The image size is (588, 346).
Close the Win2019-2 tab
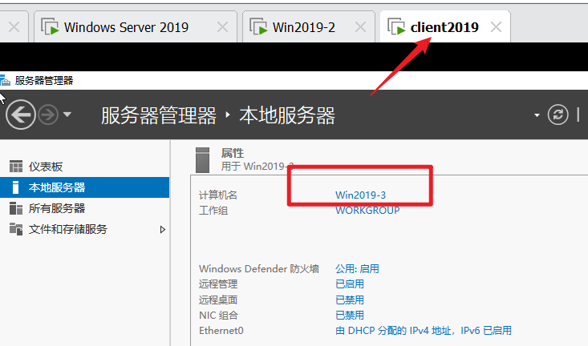click(360, 27)
